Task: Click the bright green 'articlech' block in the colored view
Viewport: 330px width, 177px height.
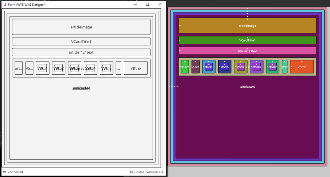Action: pos(185,67)
